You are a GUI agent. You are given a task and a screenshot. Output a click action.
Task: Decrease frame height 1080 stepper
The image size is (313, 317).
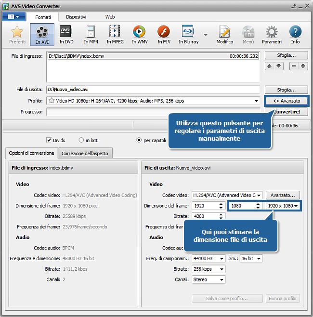(x=258, y=208)
